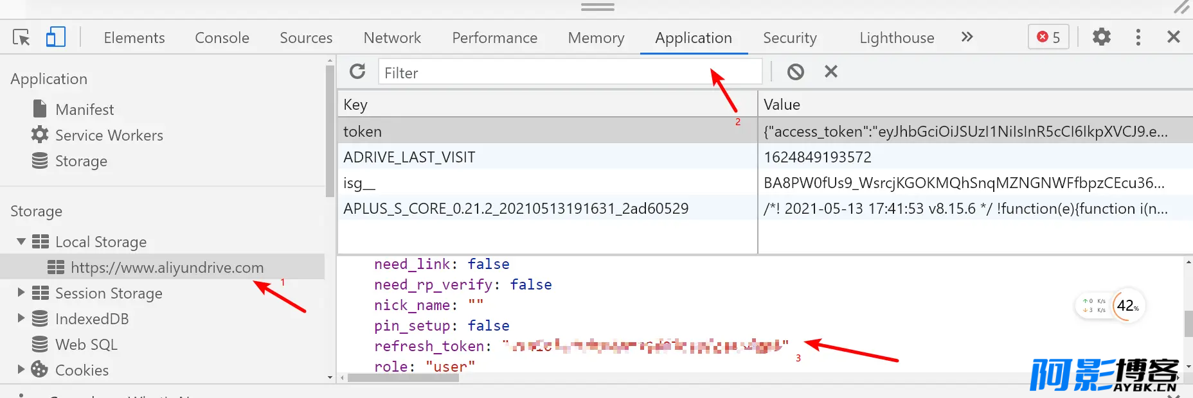Switch to the Network tab
This screenshot has width=1193, height=398.
click(x=392, y=38)
